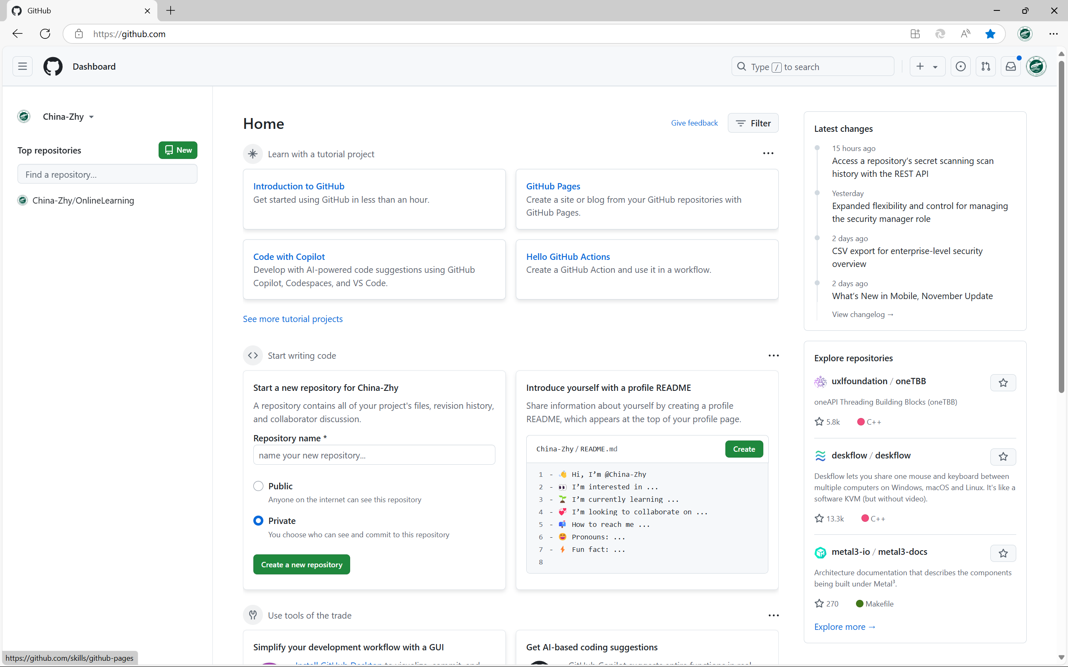Click the site info lock icon
The height and width of the screenshot is (667, 1068).
tap(78, 34)
